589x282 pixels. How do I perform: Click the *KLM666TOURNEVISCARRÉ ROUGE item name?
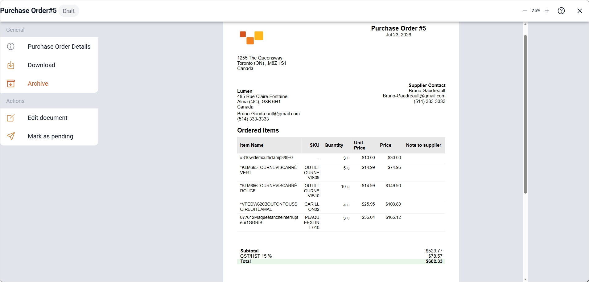[x=269, y=188]
